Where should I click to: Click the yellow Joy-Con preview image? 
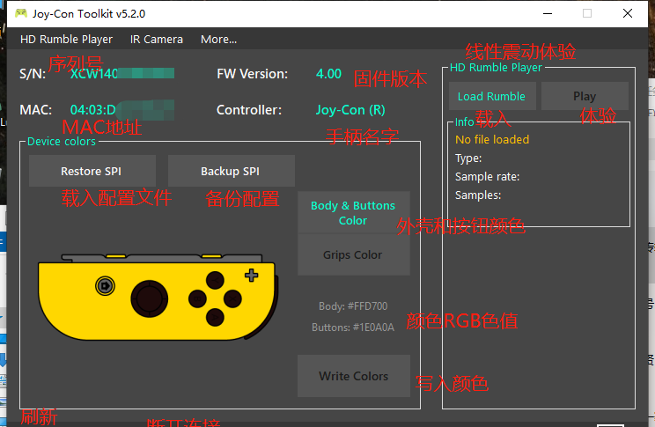point(158,297)
